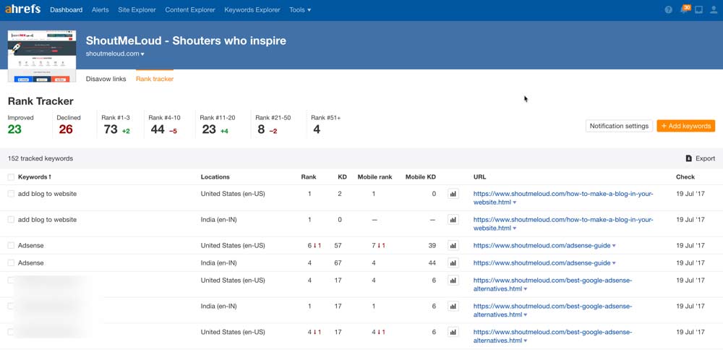Open chart for add blog to website US row
The width and height of the screenshot is (723, 350).
(453, 194)
